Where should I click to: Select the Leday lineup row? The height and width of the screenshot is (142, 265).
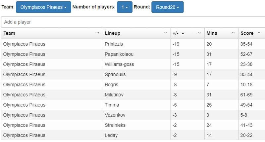click(111, 135)
